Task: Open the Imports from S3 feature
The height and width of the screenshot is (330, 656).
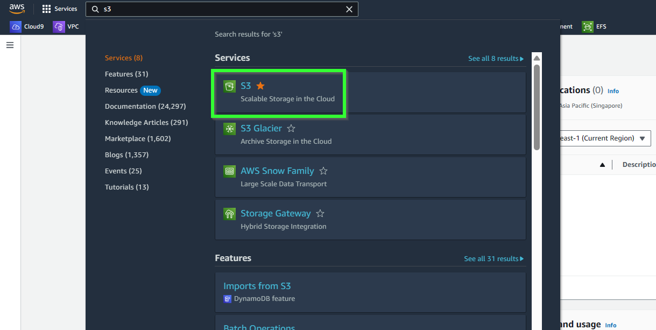Action: [257, 286]
